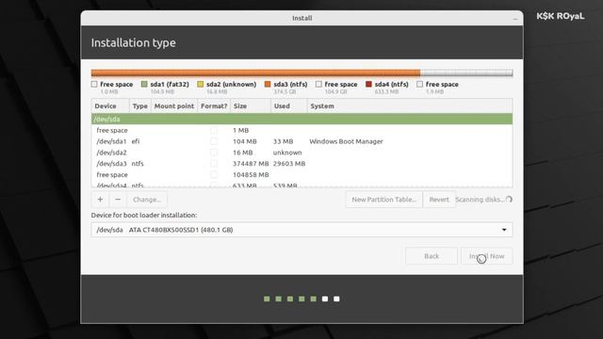
Task: Select the /dev/sda4 ntfs row
Action: (x=301, y=185)
